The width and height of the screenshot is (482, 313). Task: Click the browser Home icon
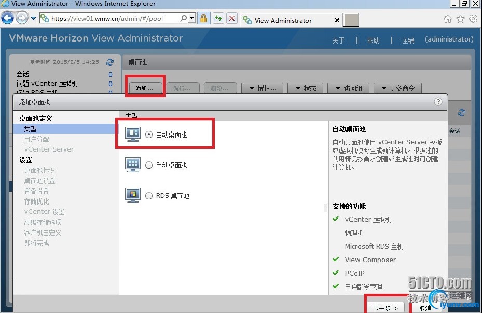click(x=448, y=19)
